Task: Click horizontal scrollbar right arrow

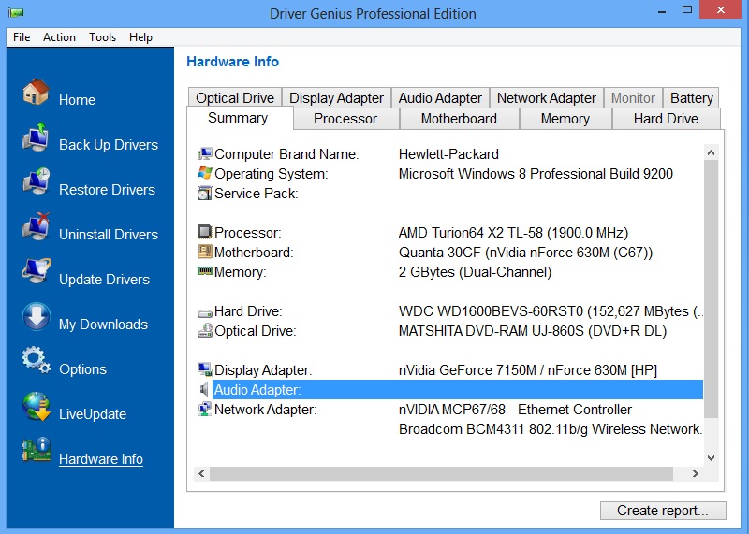Action: 696,473
